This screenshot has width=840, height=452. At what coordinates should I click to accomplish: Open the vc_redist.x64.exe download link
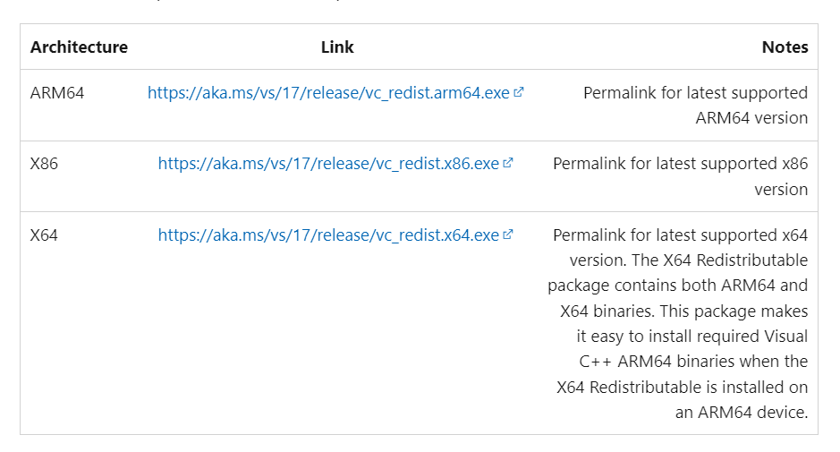(328, 235)
